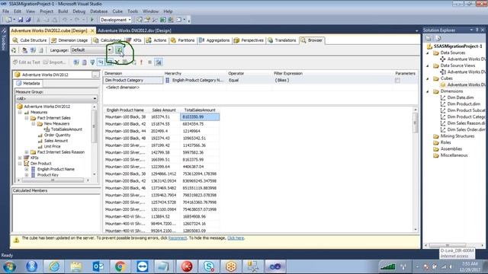
Task: Click the ellipsis cube selection button
Action: pos(95,75)
